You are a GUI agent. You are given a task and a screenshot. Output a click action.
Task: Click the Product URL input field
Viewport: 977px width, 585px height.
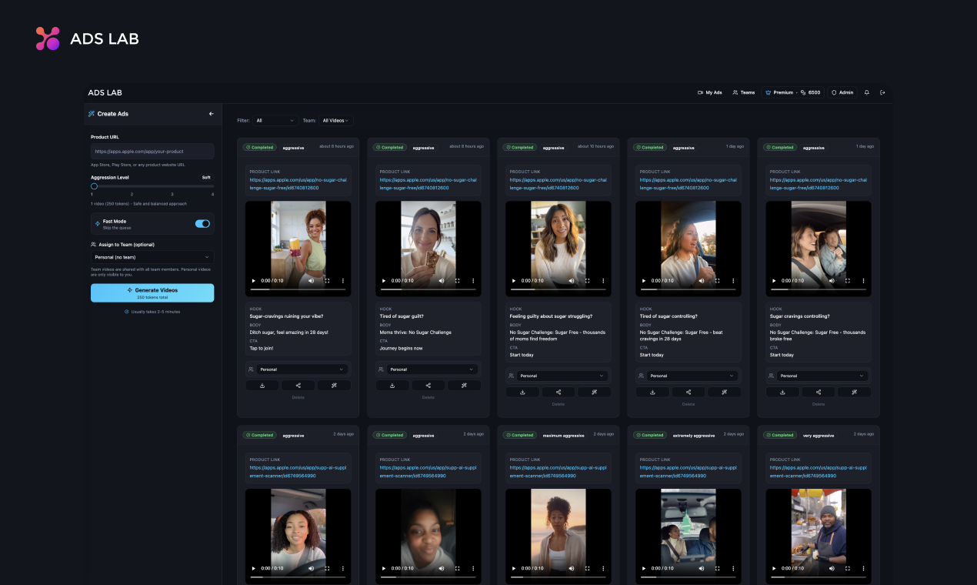pyautogui.click(x=152, y=150)
